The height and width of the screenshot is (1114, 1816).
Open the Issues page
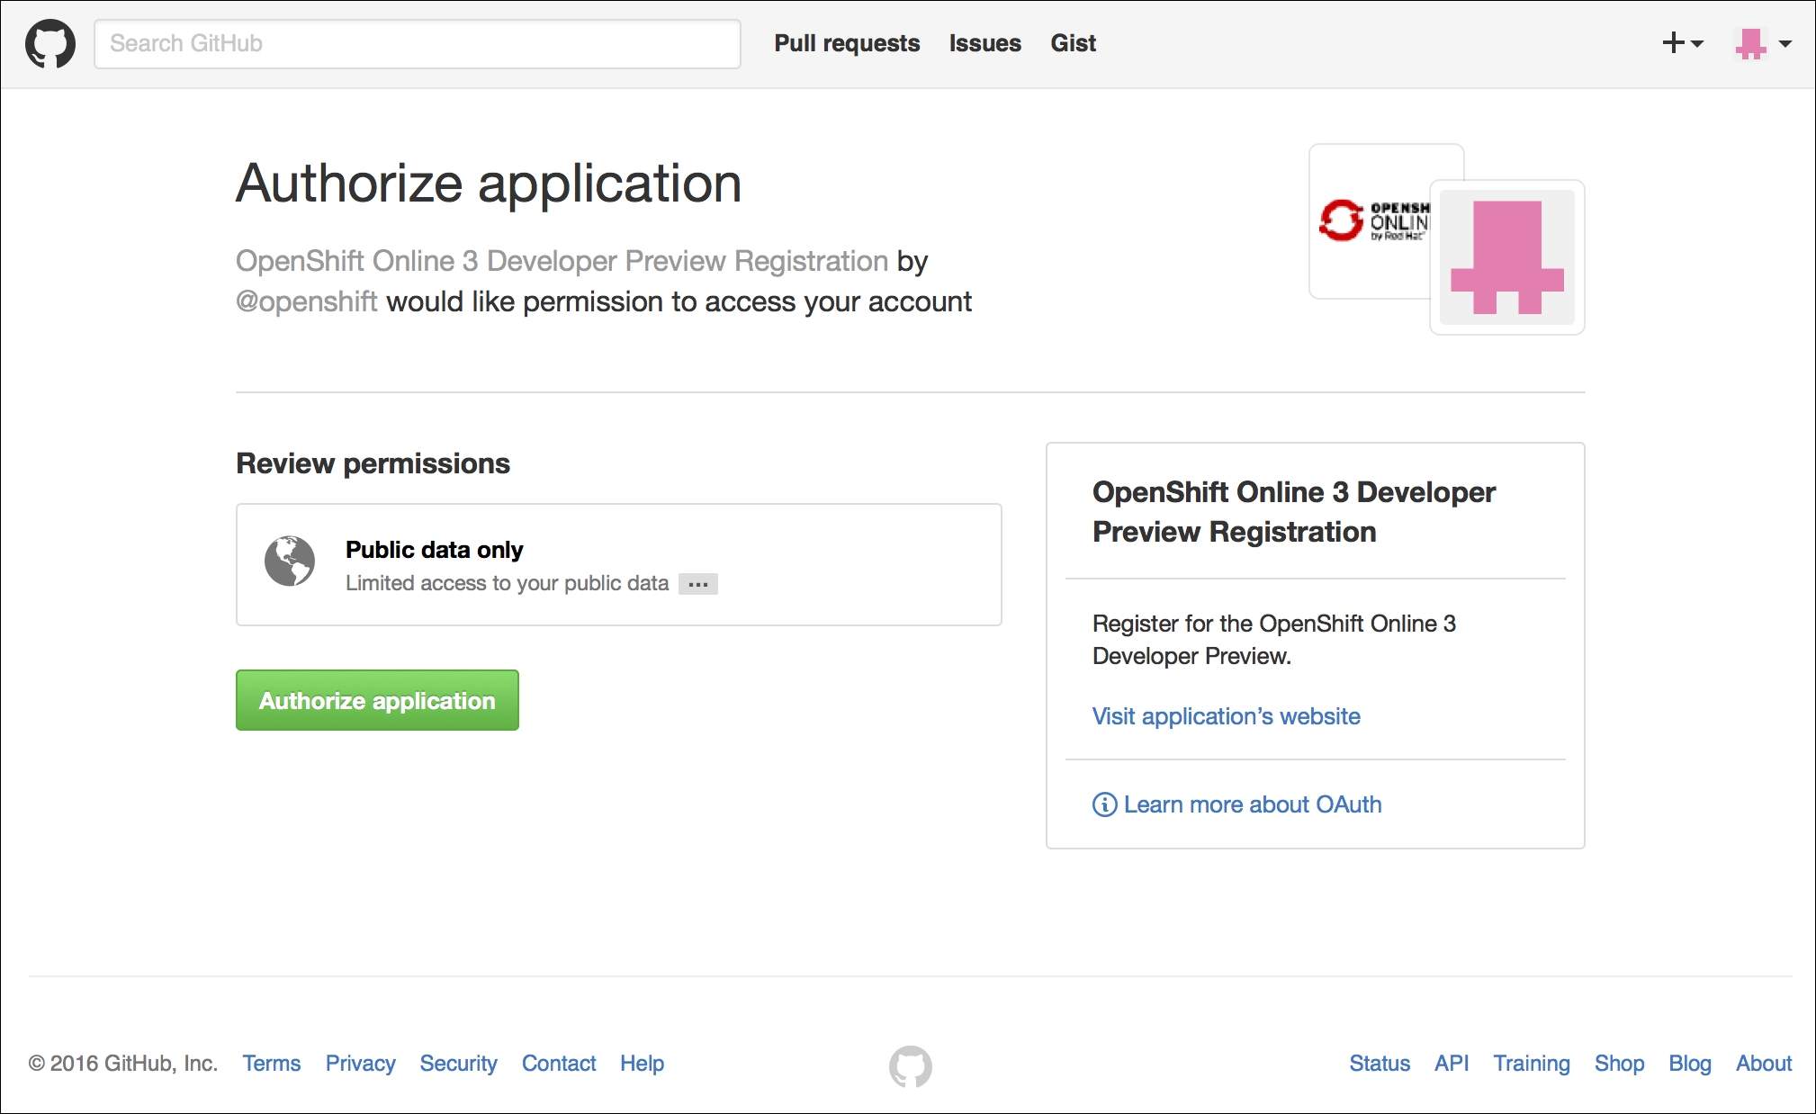pos(984,43)
